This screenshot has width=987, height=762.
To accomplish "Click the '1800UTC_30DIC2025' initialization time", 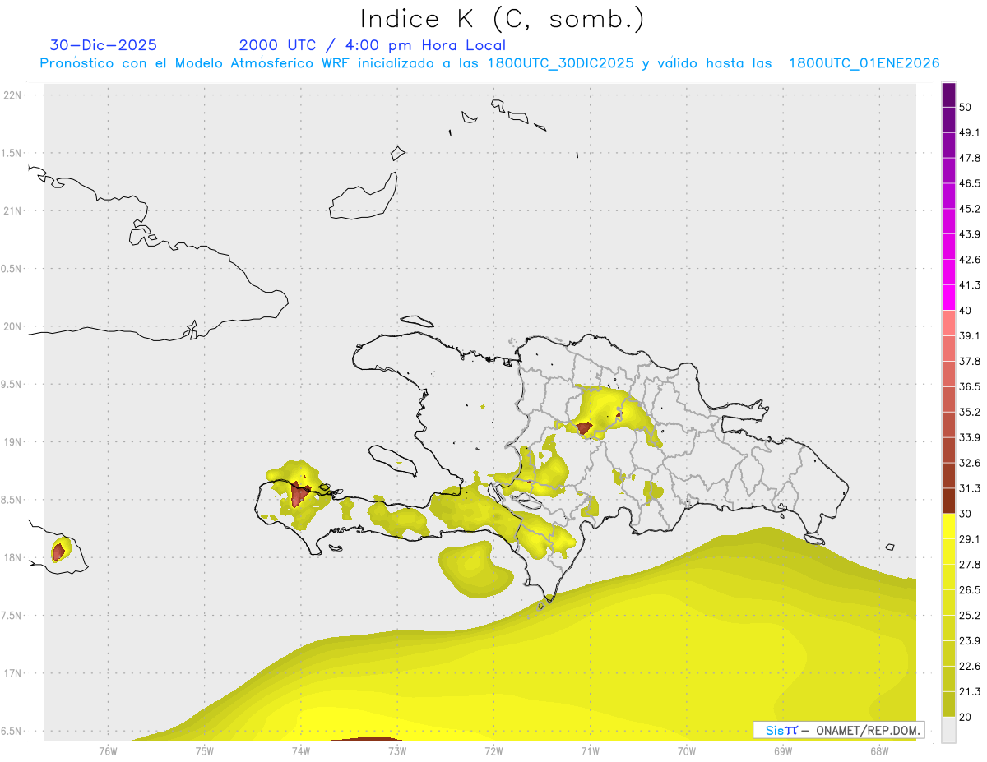I will (561, 63).
